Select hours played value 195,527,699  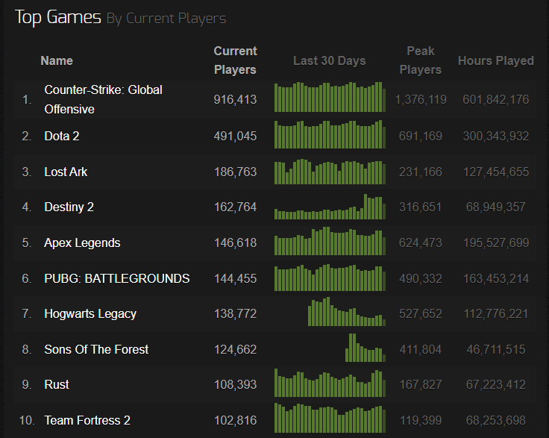[x=496, y=243]
